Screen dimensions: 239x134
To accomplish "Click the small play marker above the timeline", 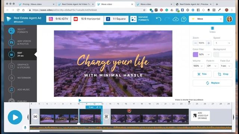I will (80, 100).
